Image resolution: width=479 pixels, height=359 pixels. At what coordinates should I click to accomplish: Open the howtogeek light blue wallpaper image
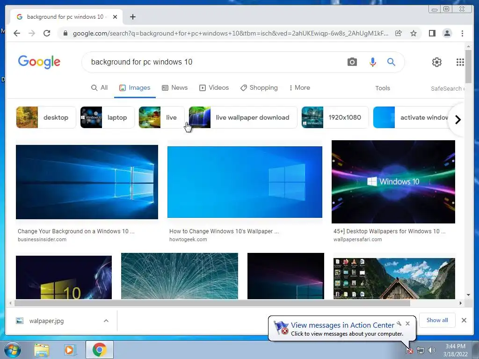pyautogui.click(x=245, y=182)
